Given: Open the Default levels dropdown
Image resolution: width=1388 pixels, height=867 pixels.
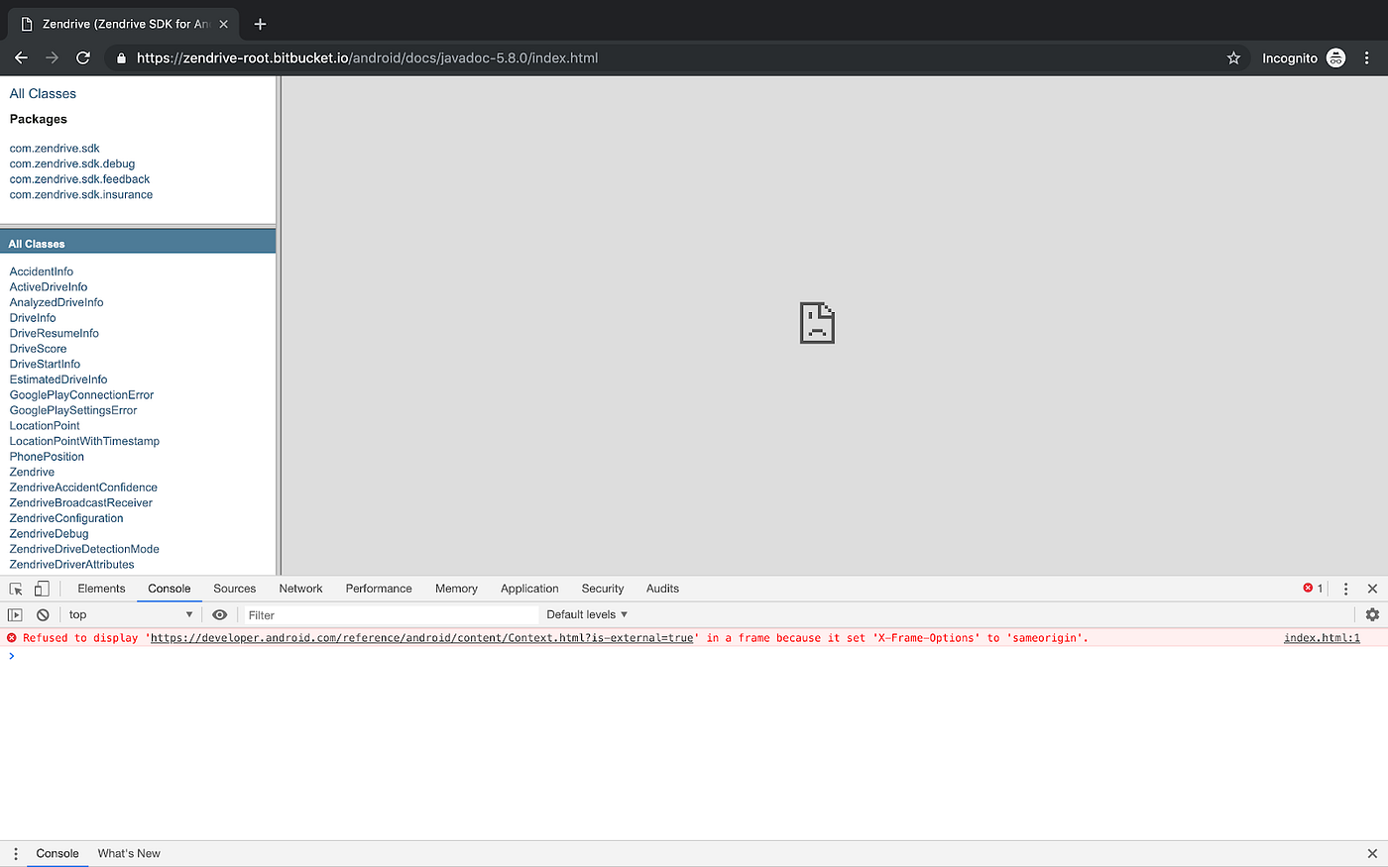Looking at the screenshot, I should pyautogui.click(x=587, y=614).
